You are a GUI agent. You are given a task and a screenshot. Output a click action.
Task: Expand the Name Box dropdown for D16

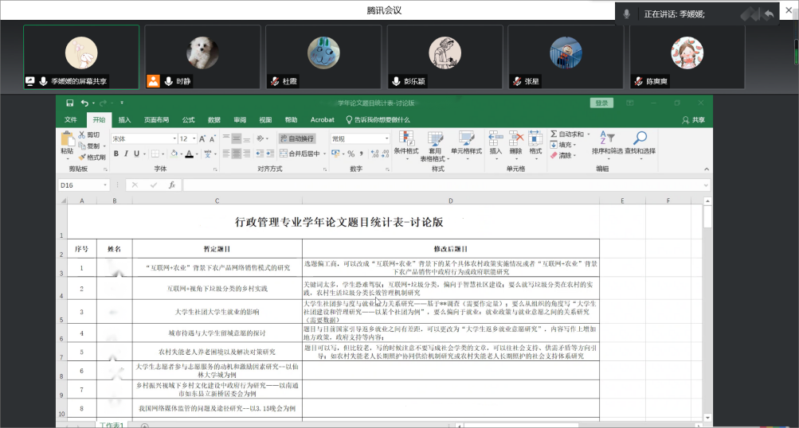click(104, 185)
